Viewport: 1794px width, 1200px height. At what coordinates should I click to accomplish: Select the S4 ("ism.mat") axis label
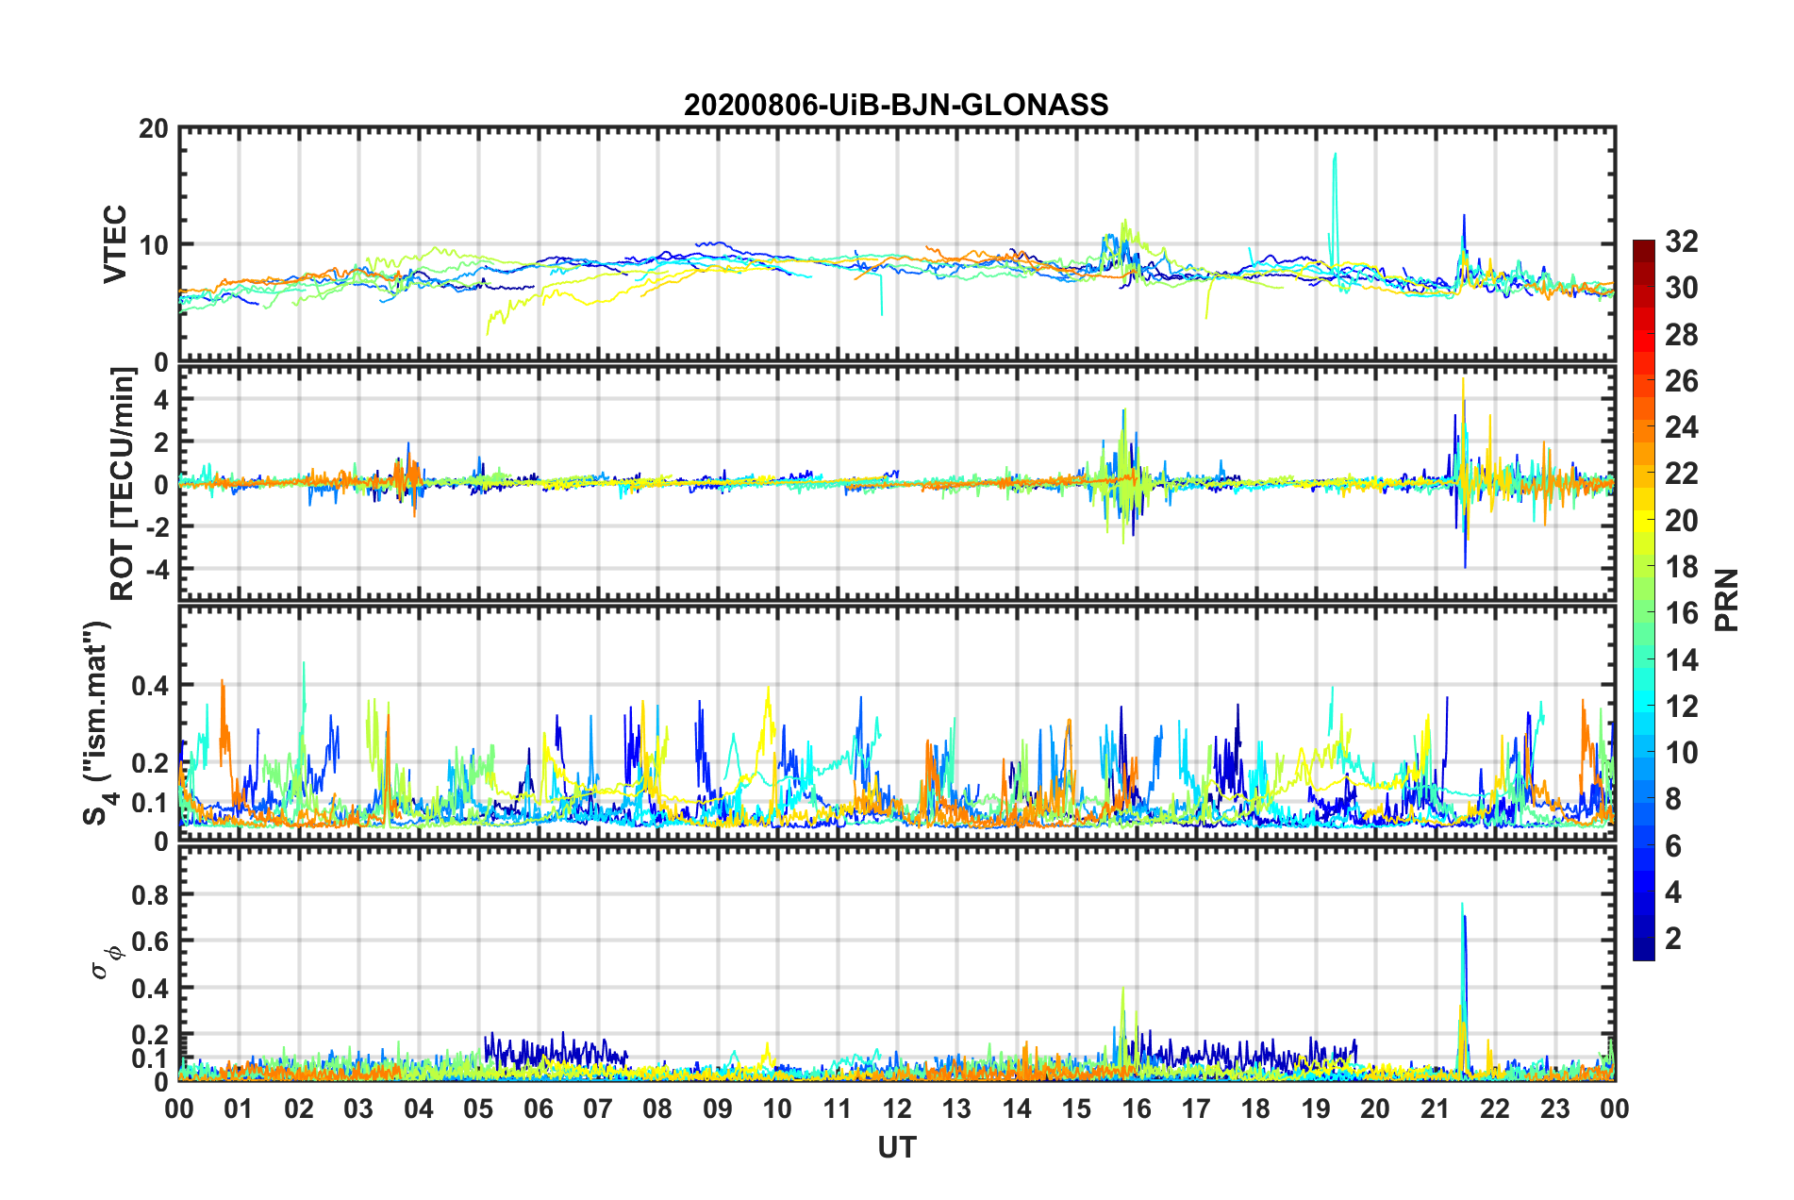click(98, 723)
